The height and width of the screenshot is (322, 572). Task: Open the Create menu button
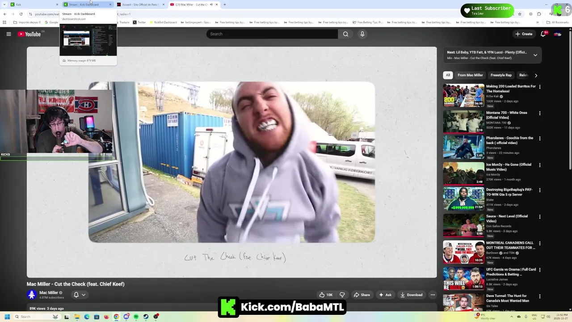tap(524, 34)
